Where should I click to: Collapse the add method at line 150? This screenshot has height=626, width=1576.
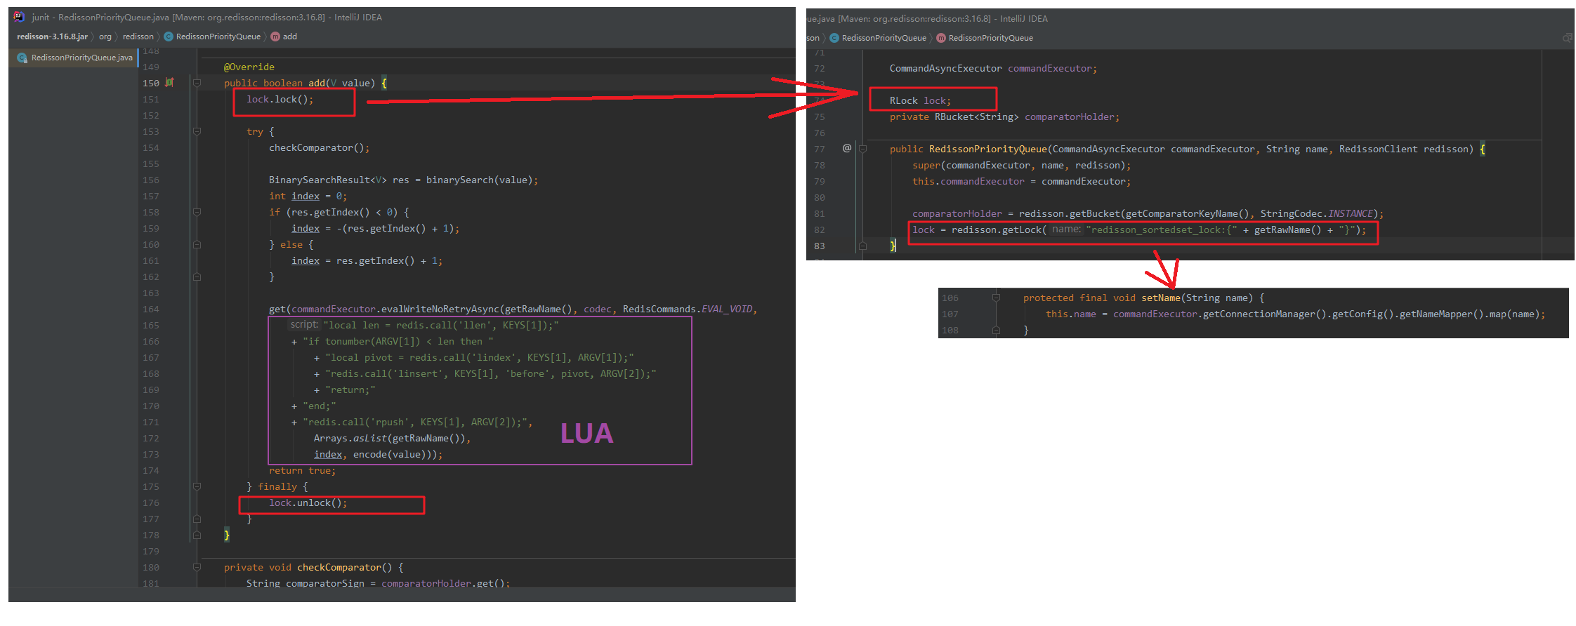[197, 83]
